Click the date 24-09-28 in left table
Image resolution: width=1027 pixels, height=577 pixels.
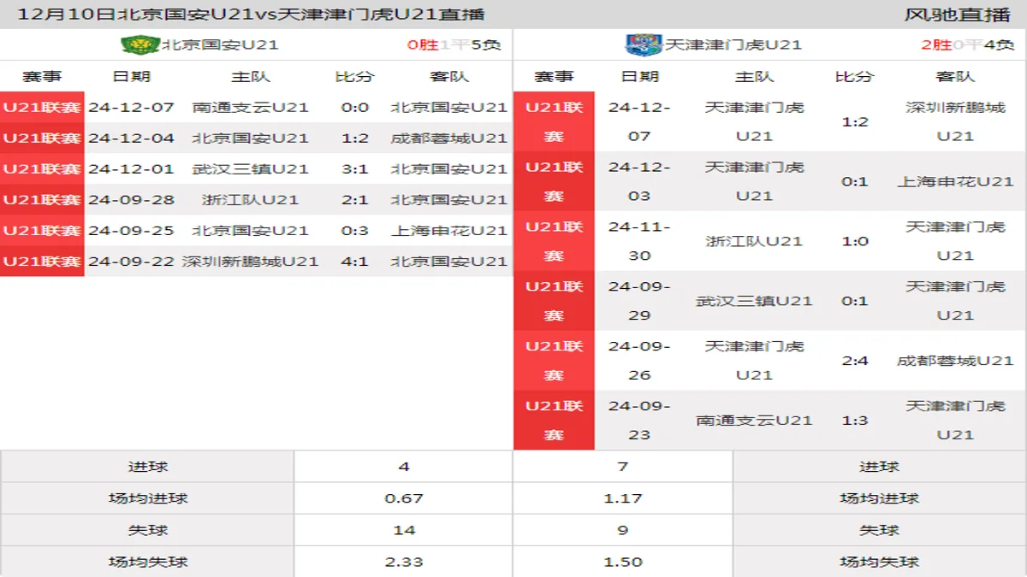point(131,199)
